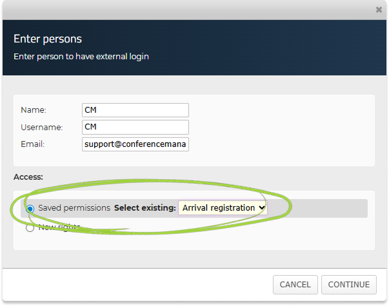Open the Arrival registration dropdown

click(x=222, y=208)
